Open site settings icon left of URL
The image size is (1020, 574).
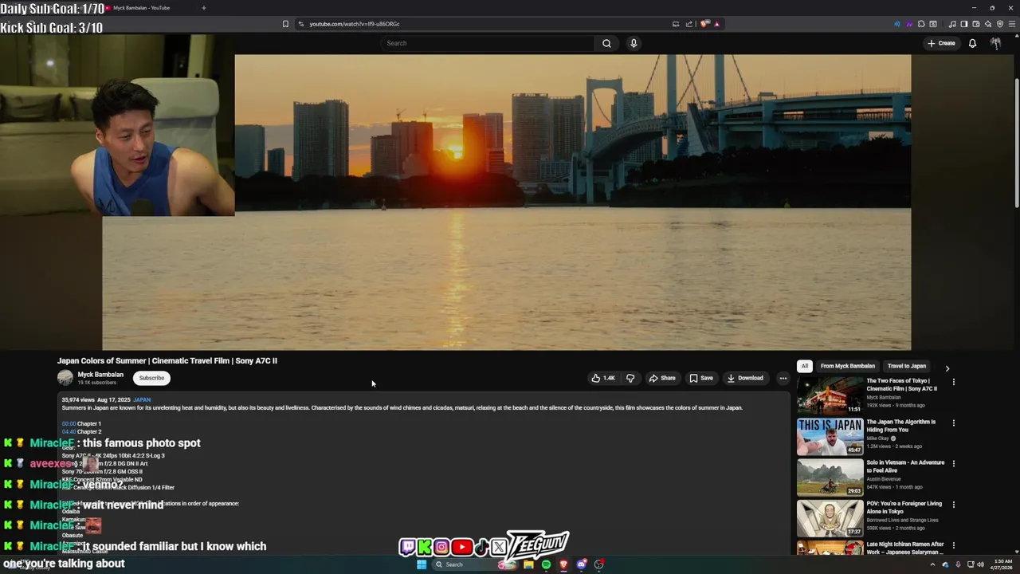tap(301, 24)
